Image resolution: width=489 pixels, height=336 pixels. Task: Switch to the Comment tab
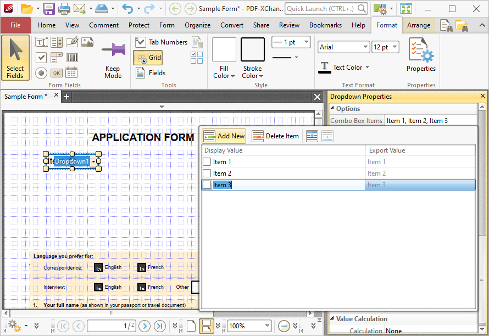[x=104, y=25]
